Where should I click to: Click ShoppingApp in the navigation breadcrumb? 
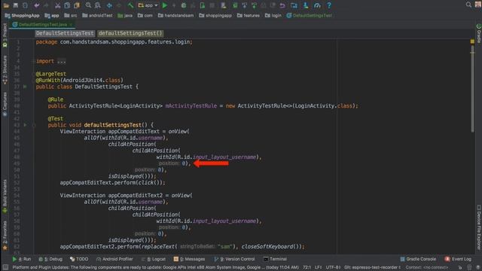[22, 15]
